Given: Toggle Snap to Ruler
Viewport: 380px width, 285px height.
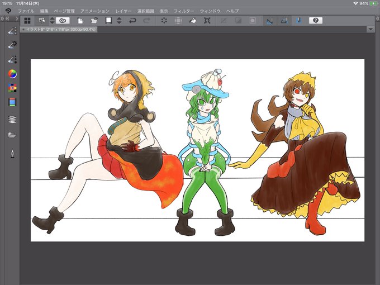Looking at the screenshot, I should coord(270,21).
